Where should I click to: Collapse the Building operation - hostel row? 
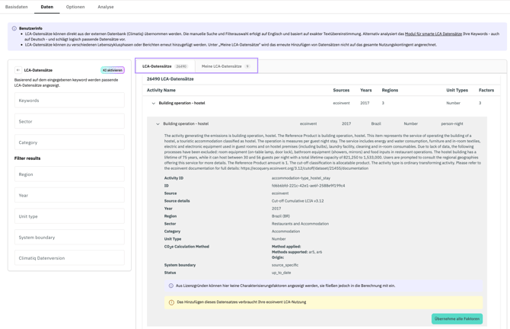click(153, 103)
